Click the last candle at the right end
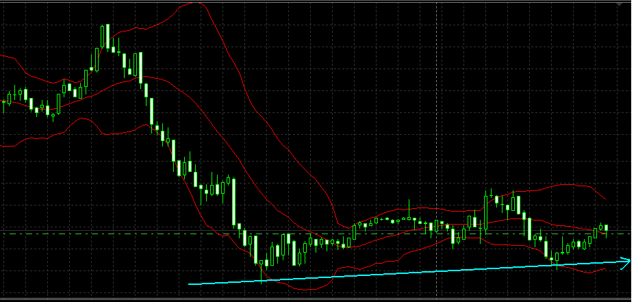Screen dimensions: 636x302 (x=607, y=229)
